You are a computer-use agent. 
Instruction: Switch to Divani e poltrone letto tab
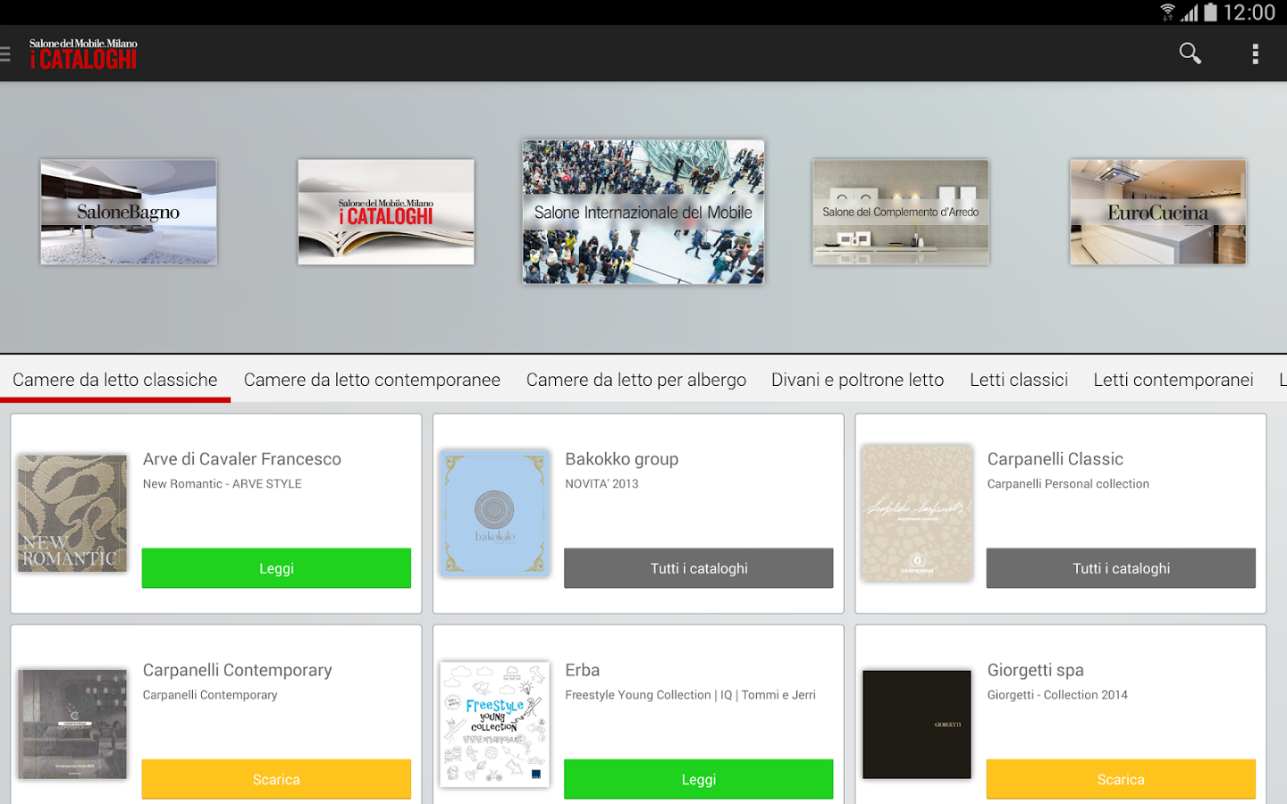[858, 380]
